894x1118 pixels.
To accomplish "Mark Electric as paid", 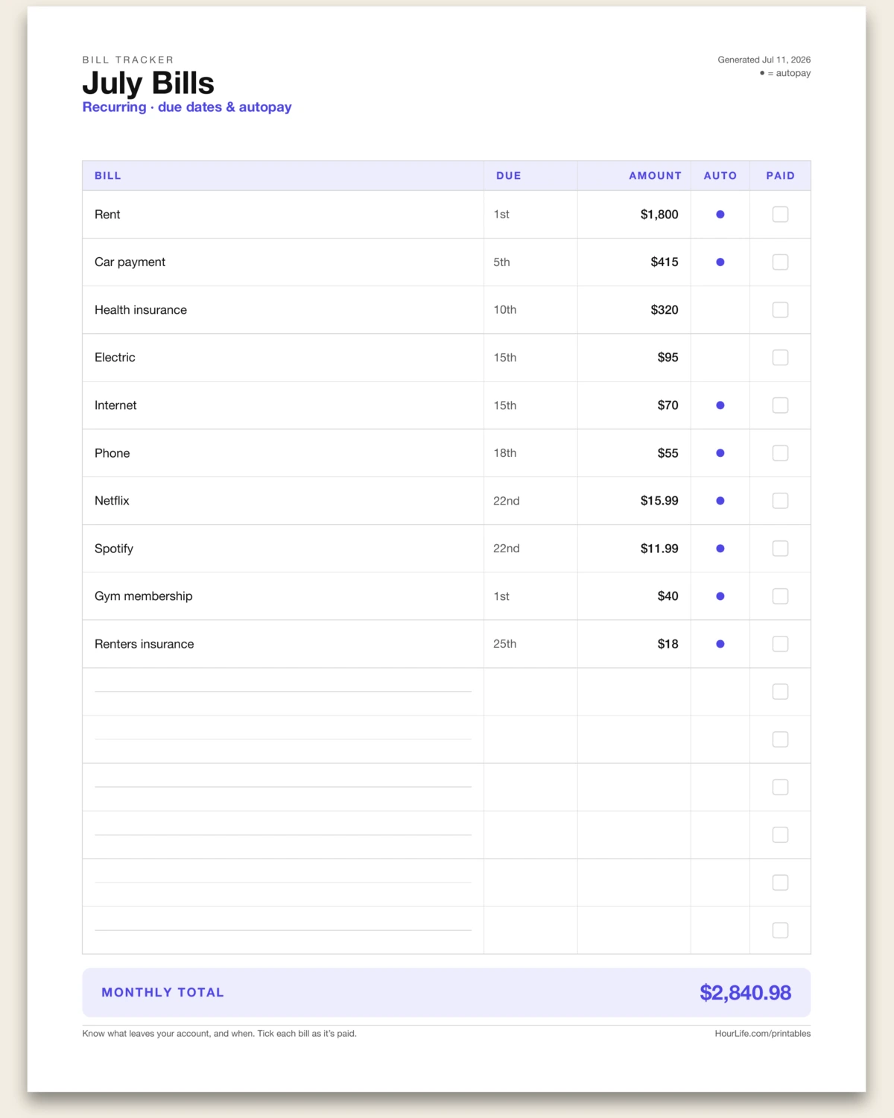I will [x=780, y=358].
